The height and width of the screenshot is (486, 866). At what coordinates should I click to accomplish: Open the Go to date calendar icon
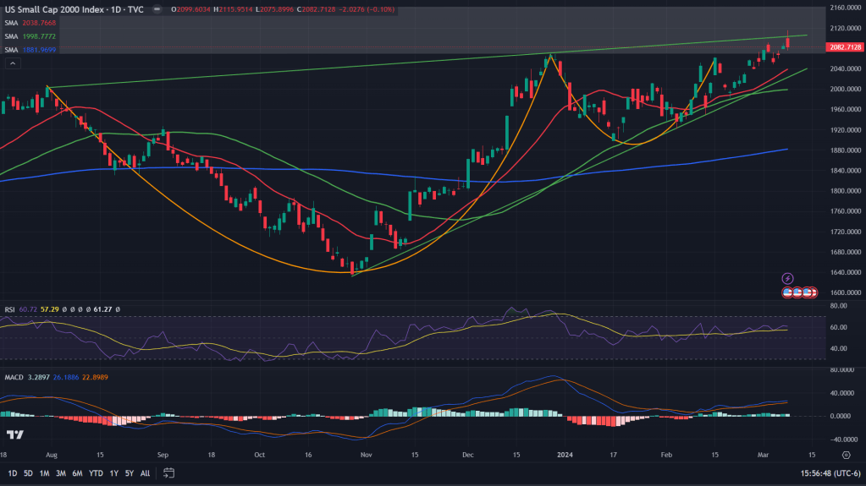pyautogui.click(x=168, y=472)
